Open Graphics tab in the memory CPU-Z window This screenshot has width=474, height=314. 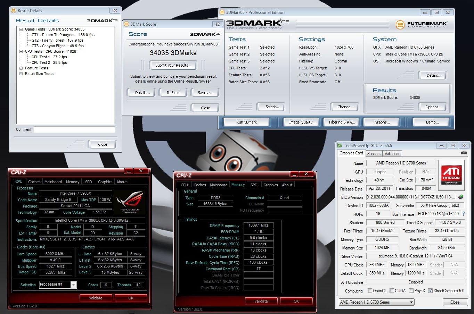click(270, 185)
